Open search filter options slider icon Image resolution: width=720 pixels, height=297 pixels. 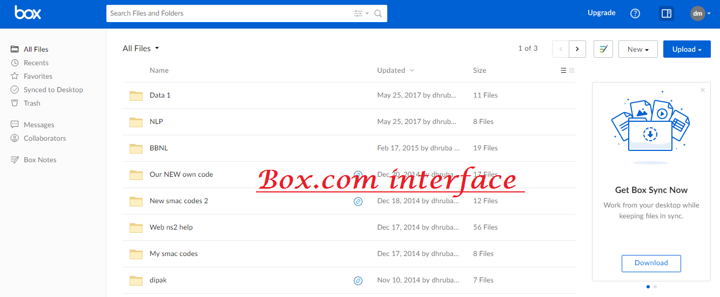(358, 13)
